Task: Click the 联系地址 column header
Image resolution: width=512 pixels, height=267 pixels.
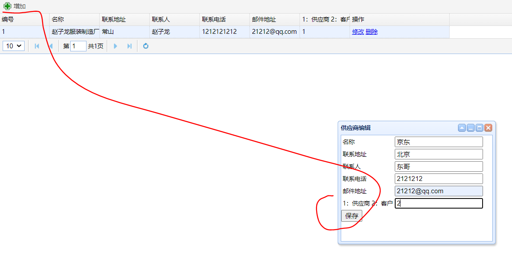Action: [124, 19]
